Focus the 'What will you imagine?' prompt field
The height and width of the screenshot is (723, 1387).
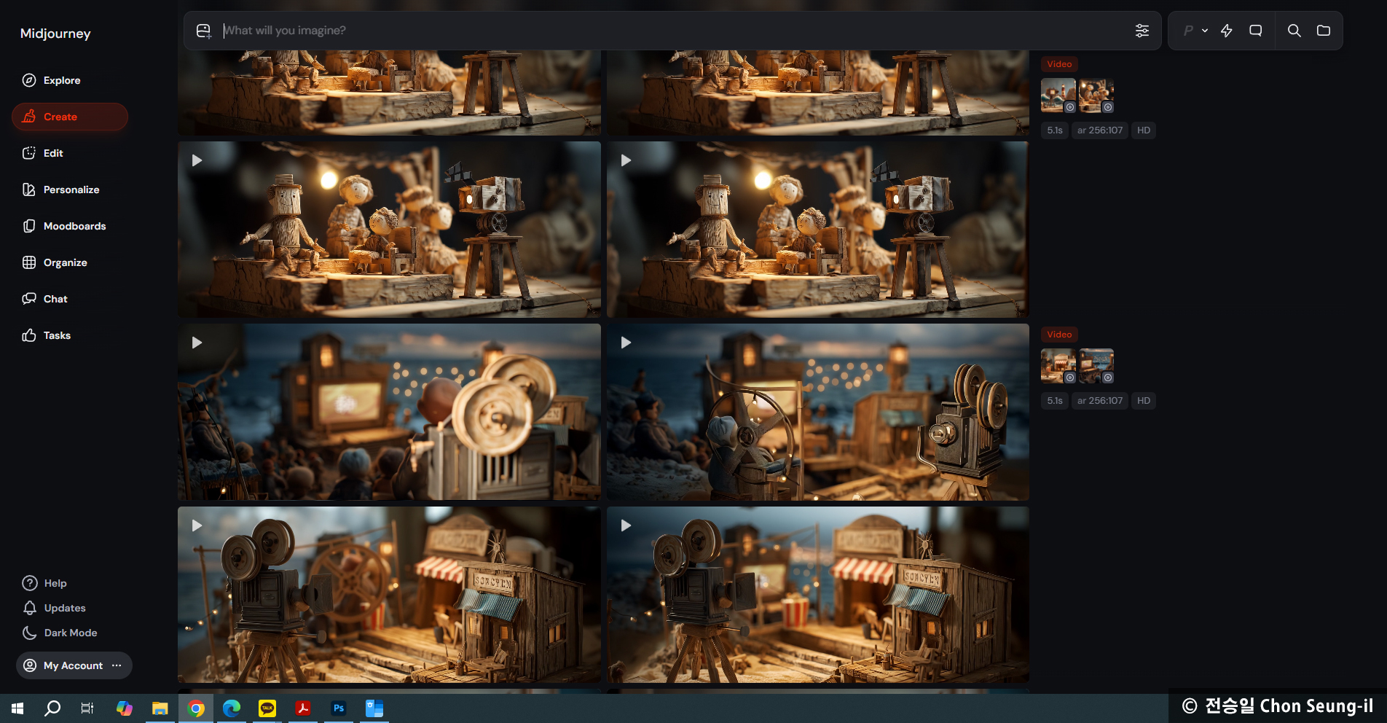tap(674, 31)
